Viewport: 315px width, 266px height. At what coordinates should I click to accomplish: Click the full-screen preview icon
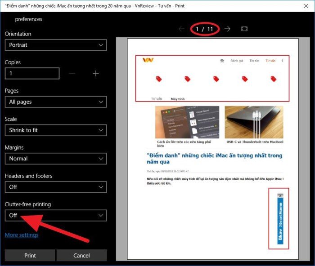click(244, 29)
